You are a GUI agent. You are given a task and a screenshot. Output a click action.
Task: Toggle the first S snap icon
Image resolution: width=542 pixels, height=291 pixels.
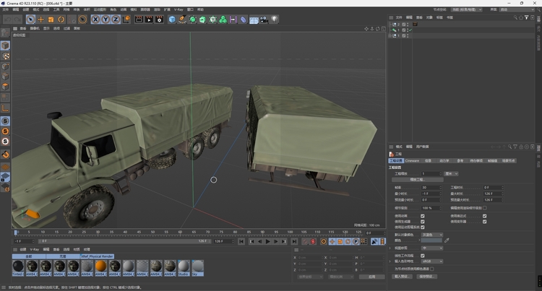click(x=5, y=121)
